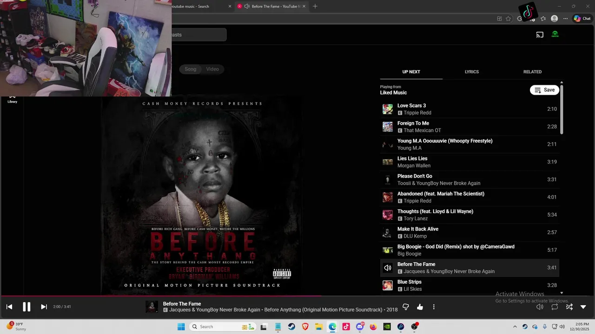Switch to the Song view
Viewport: 595px width, 334px height.
pyautogui.click(x=191, y=69)
